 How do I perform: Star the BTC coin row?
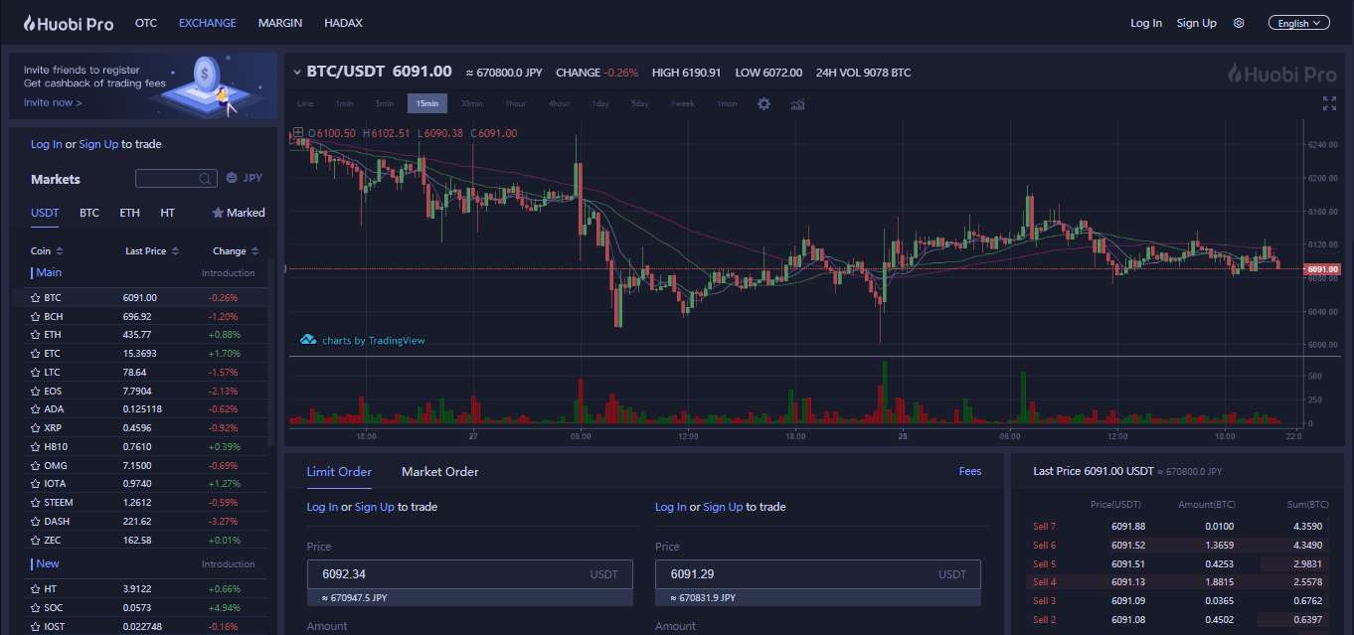coord(36,298)
